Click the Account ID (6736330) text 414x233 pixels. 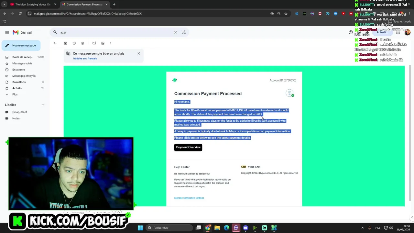[x=283, y=80]
